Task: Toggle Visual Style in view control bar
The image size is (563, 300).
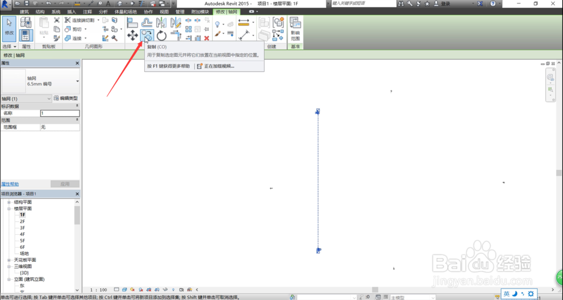Action: click(x=124, y=289)
